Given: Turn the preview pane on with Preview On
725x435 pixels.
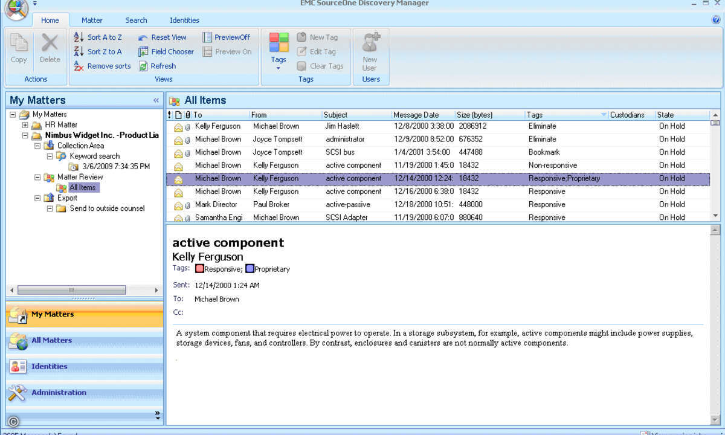Looking at the screenshot, I should point(227,51).
